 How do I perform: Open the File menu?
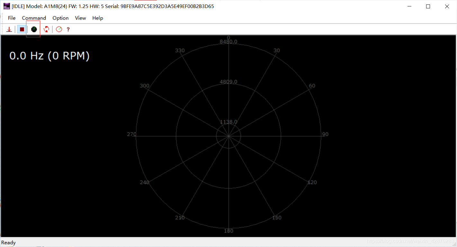pyautogui.click(x=12, y=18)
